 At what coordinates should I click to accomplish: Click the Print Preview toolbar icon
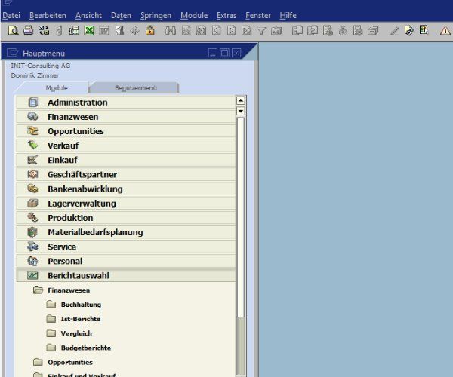point(14,30)
